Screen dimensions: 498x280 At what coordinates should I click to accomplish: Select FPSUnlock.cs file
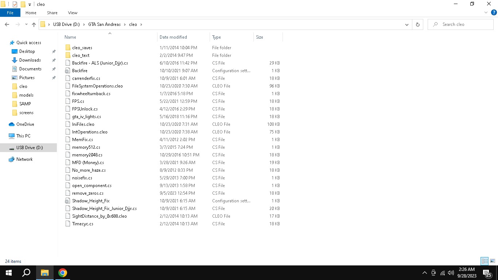coord(85,109)
